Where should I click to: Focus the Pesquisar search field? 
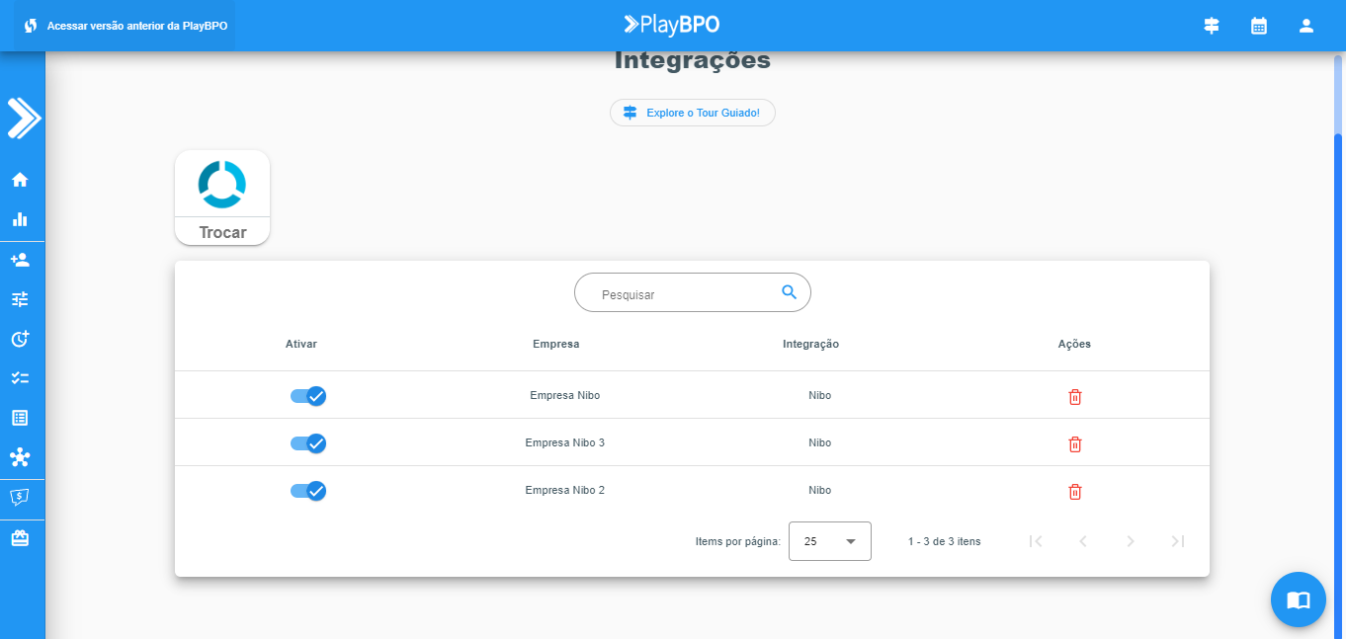coord(693,293)
